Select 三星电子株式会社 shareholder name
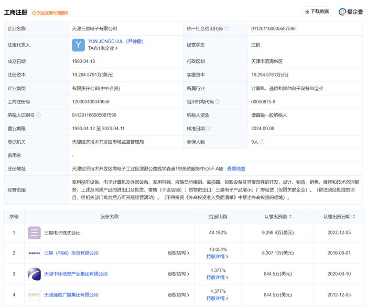Viewport: 367px width, 307px height. [x=62, y=233]
